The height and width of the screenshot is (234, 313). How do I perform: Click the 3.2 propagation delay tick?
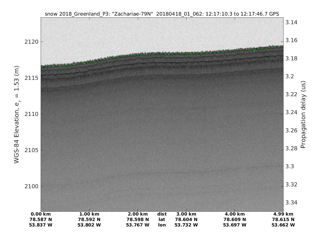coord(290,76)
